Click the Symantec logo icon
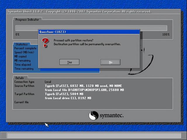 (x=93, y=116)
